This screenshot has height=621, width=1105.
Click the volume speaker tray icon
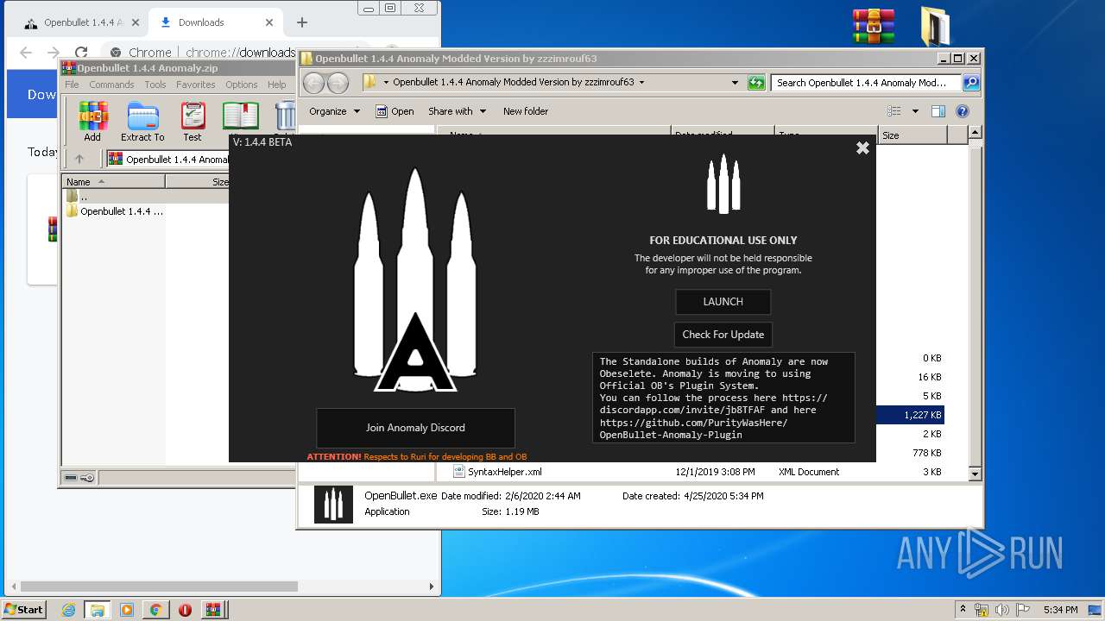pyautogui.click(x=1002, y=610)
